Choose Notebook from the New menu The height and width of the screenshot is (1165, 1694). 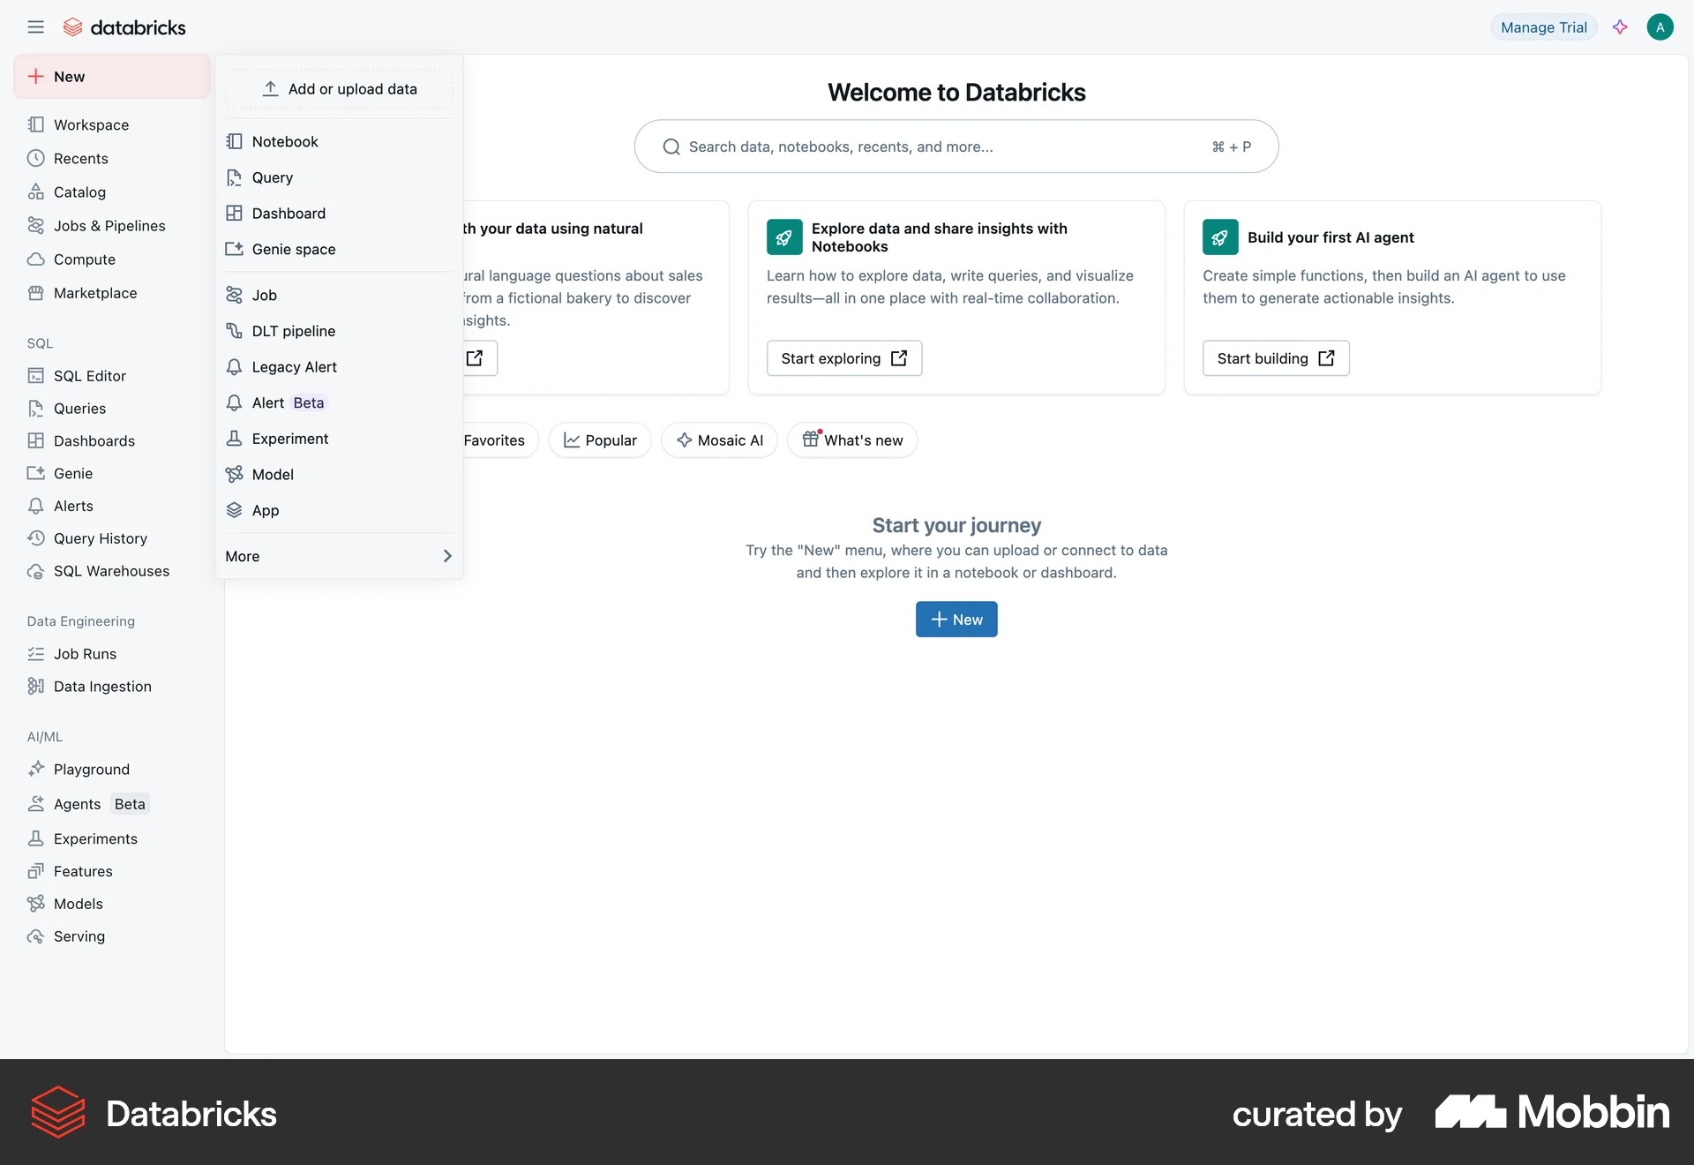284,141
